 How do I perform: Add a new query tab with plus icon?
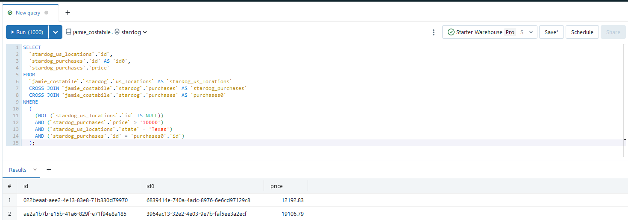(67, 12)
